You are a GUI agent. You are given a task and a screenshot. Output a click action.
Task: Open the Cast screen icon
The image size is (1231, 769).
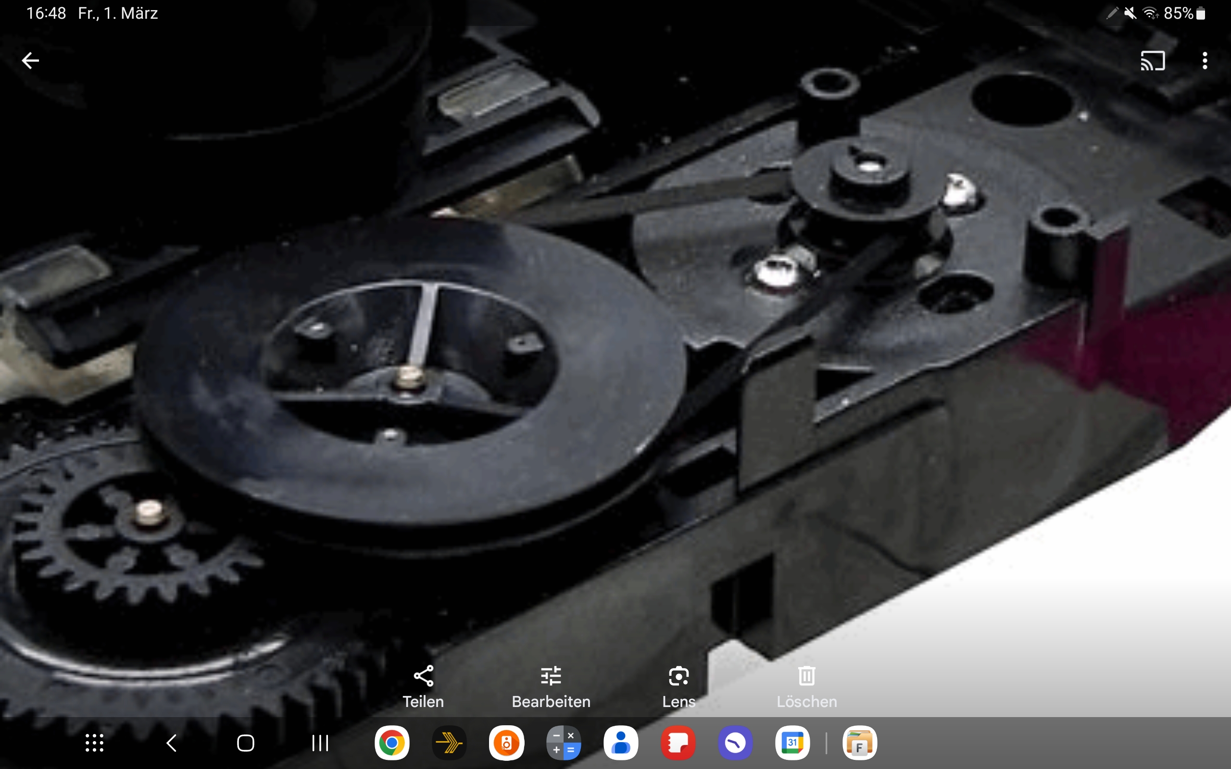click(1153, 61)
